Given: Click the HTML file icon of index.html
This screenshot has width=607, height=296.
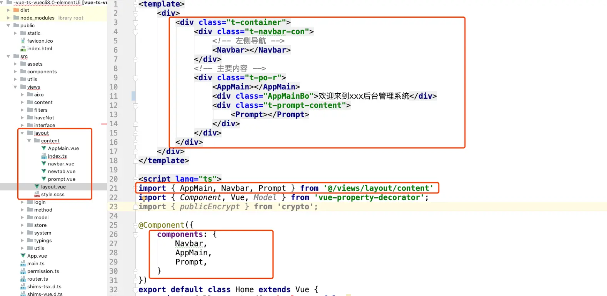Looking at the screenshot, I should 23,48.
